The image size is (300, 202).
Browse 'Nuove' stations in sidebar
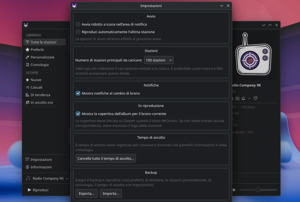(x=45, y=80)
